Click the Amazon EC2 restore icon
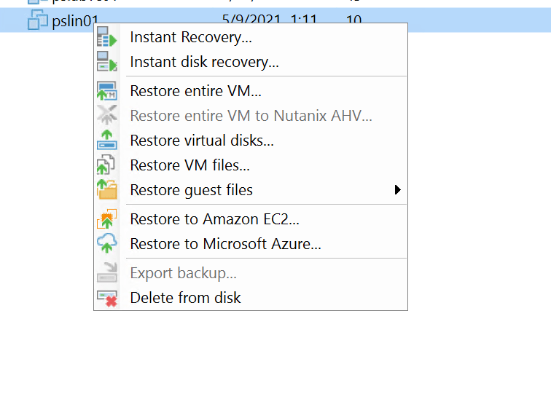Viewport: 551px width, 402px height. coord(107,218)
